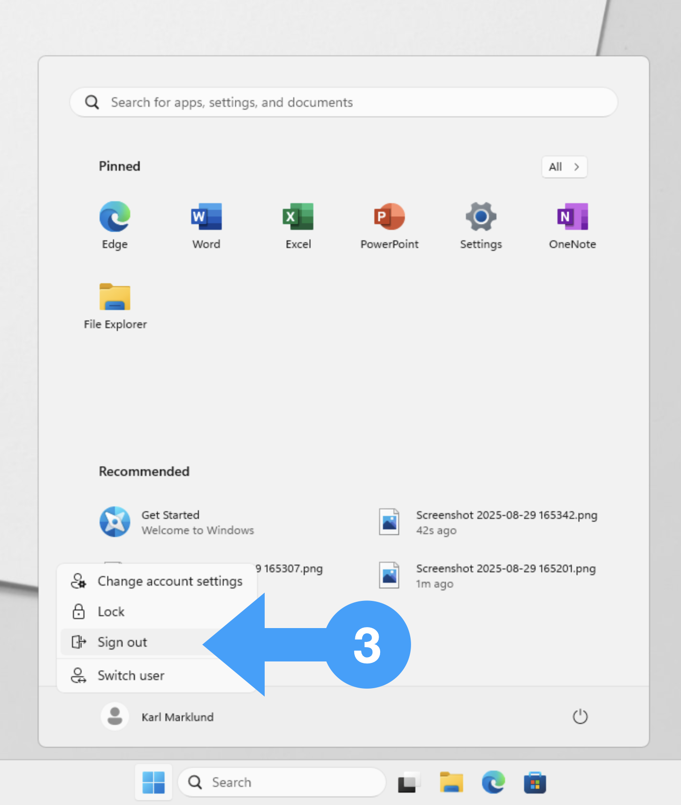Click the Start menu search field
This screenshot has height=805, width=681.
pyautogui.click(x=343, y=102)
